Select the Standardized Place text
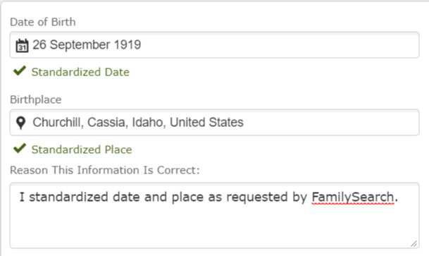429x256 pixels. tap(82, 150)
